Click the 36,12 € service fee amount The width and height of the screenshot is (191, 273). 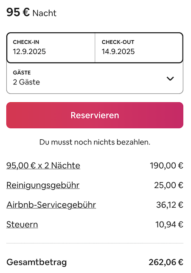(170, 205)
